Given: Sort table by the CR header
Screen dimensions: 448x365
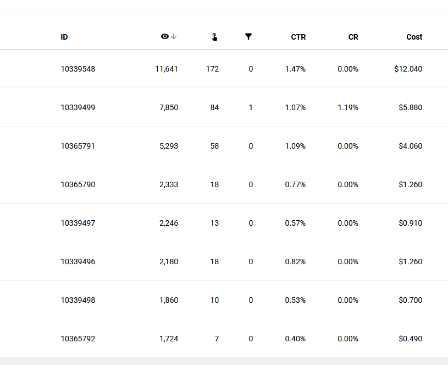Looking at the screenshot, I should (x=353, y=37).
